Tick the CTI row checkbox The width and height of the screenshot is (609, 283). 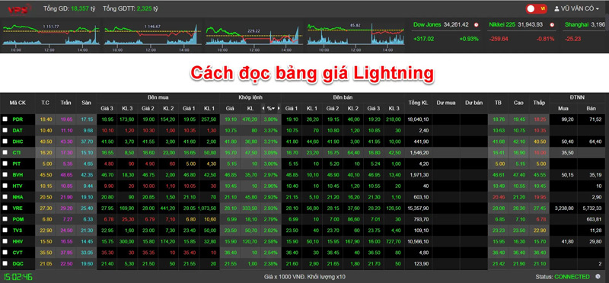tap(5, 153)
